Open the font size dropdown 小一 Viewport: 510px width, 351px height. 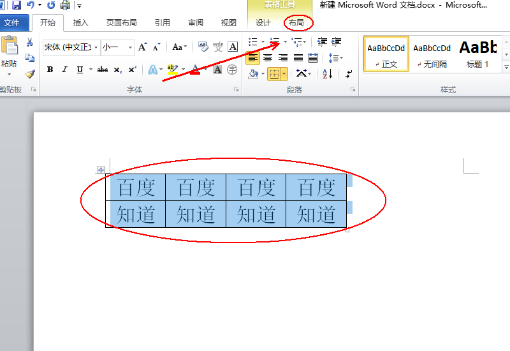[x=130, y=47]
